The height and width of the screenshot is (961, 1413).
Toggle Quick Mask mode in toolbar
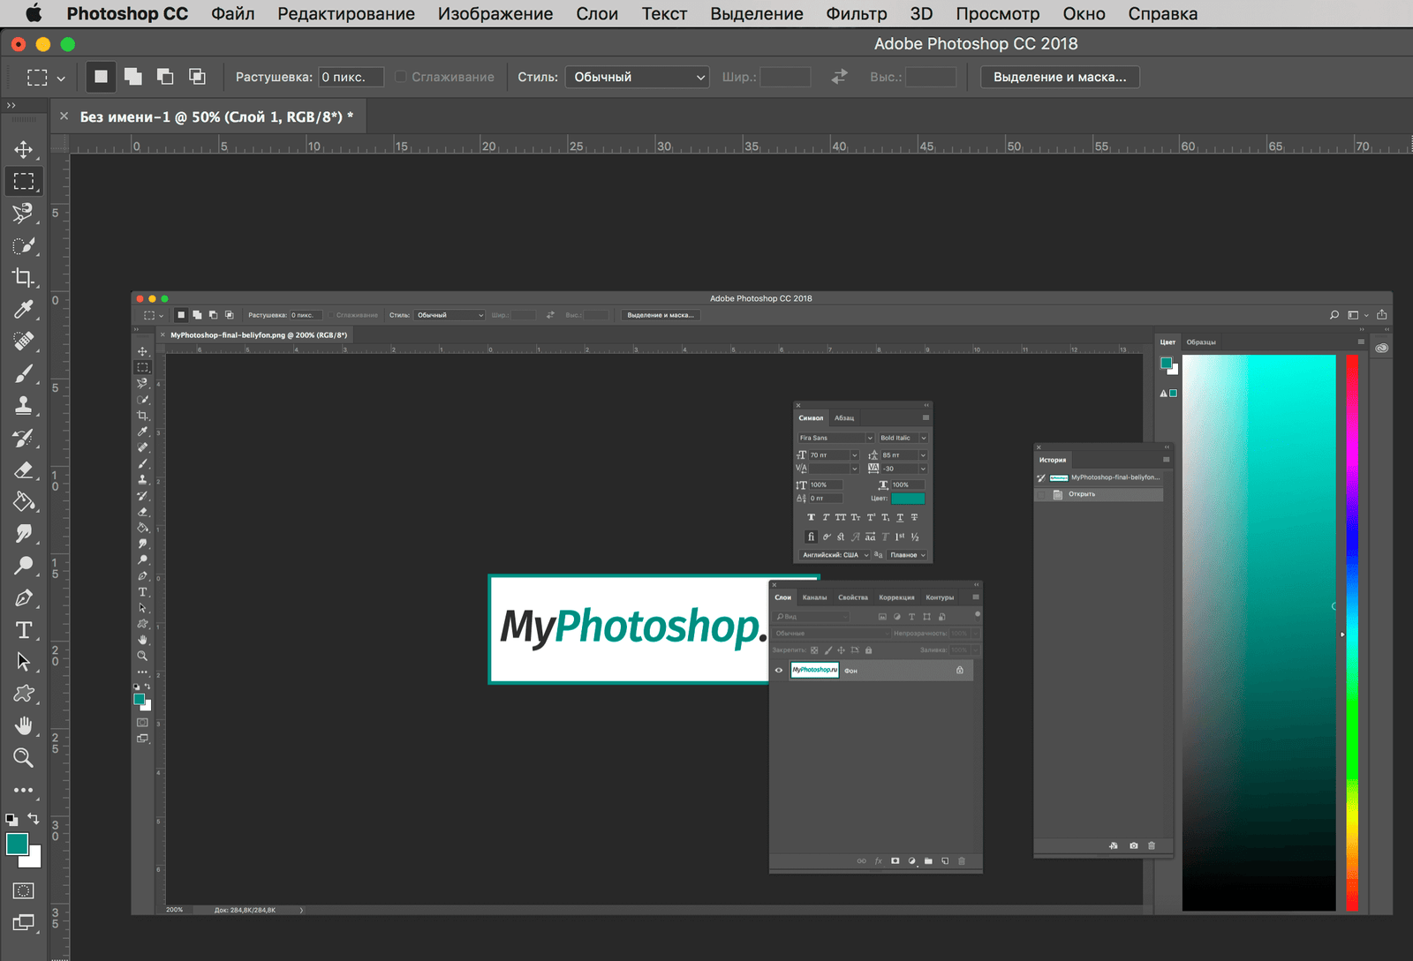[24, 890]
